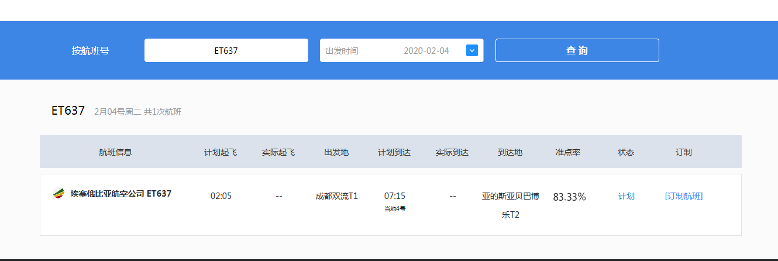Click the 状态 column header
Viewport: 778px width, 261px height.
tap(626, 152)
